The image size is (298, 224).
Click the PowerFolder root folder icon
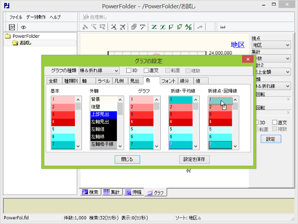(x=7, y=36)
